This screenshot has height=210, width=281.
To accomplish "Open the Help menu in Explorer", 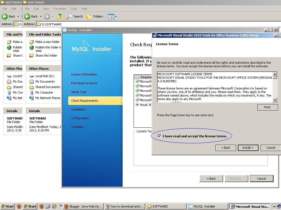I will 84,9.
